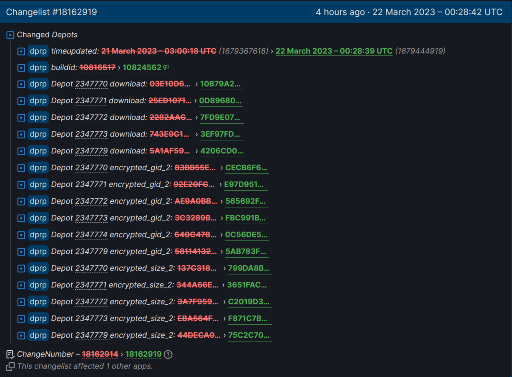
Task: Expand the Depot 2347779 download row
Action: coord(21,151)
